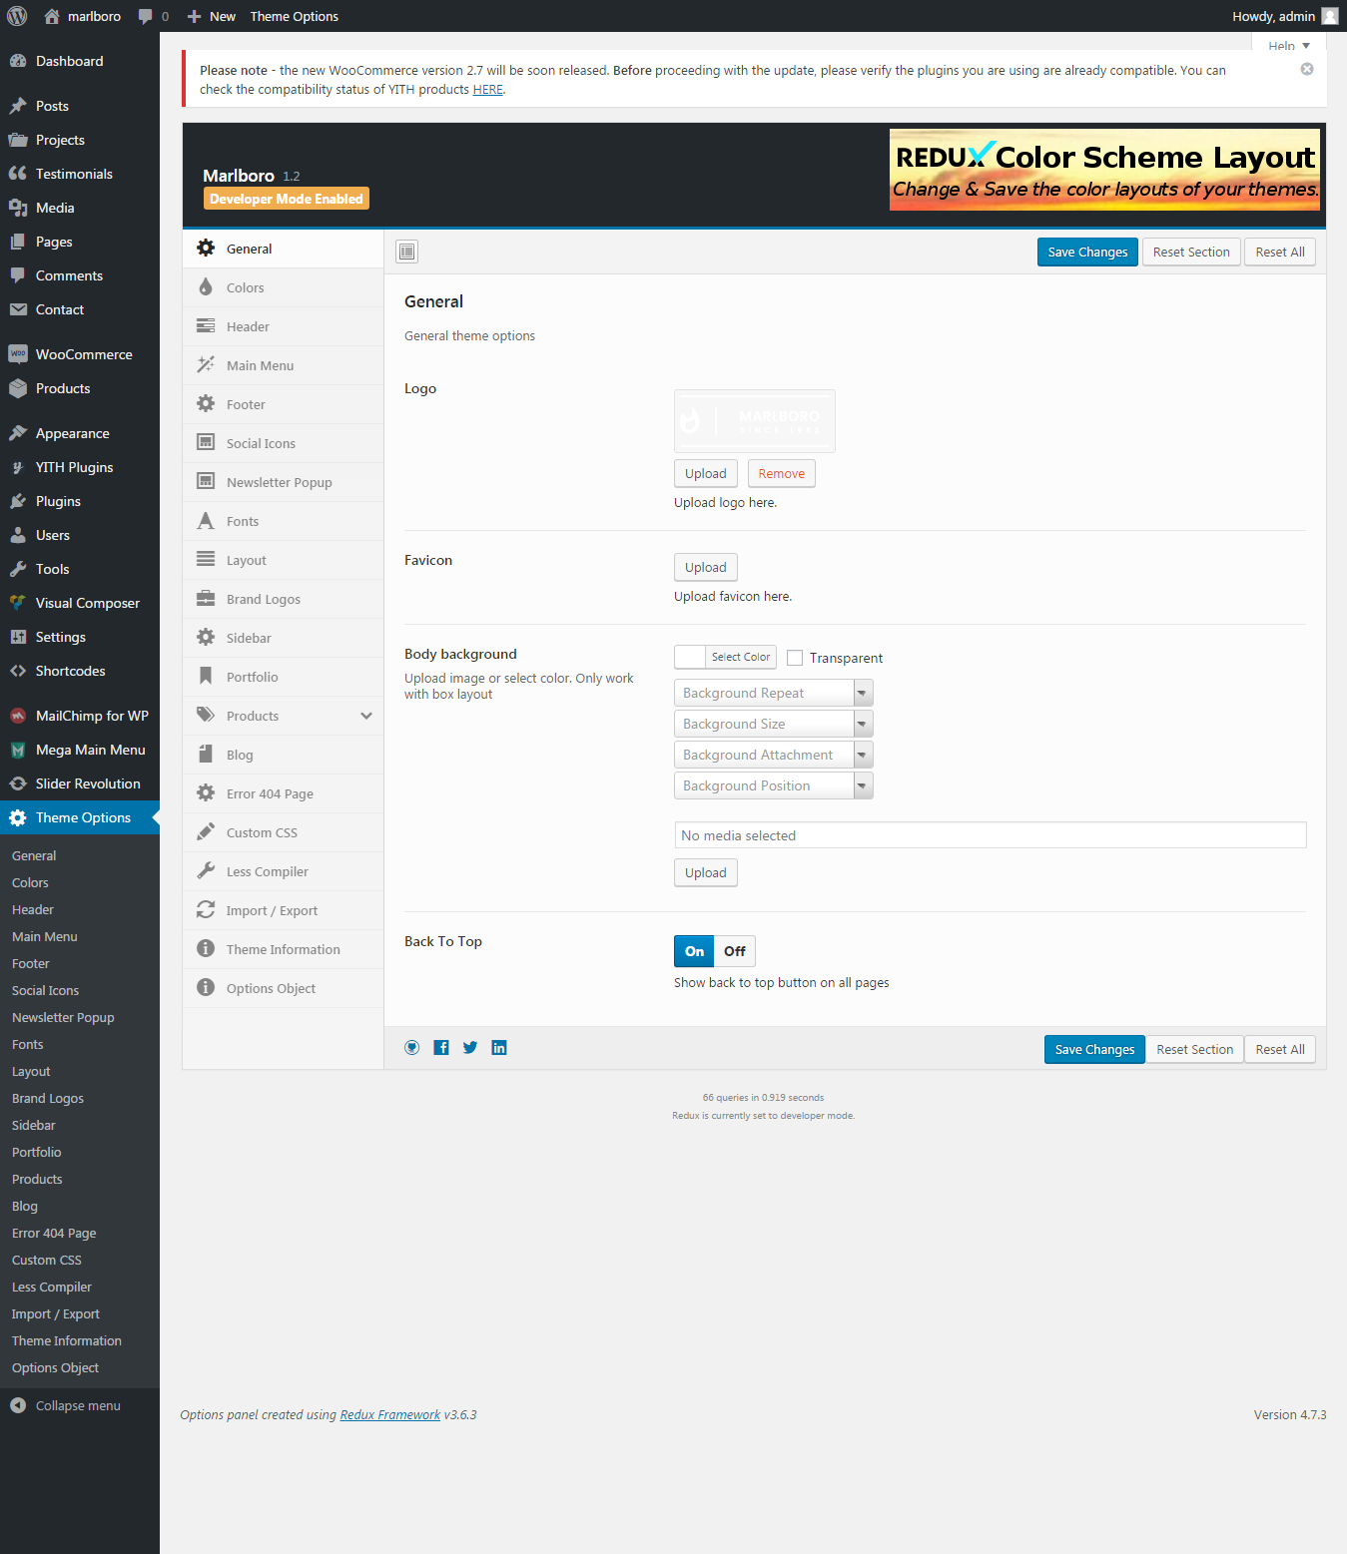1347x1554 pixels.
Task: Open Theme Options from the admin top bar
Action: (294, 16)
